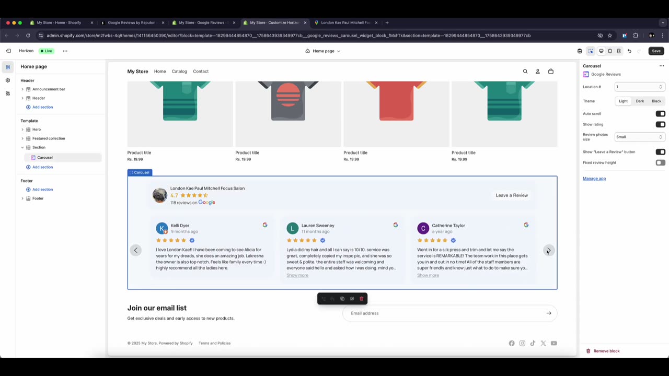Open Review photos size dropdown

click(639, 137)
